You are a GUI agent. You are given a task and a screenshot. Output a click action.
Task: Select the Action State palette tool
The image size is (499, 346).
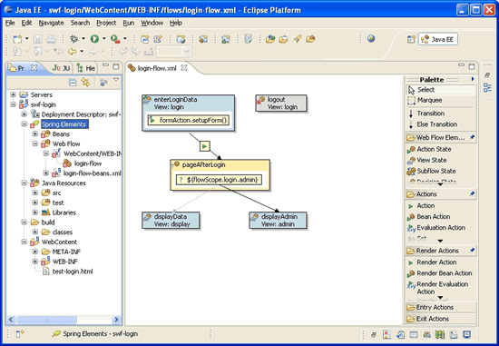(x=429, y=149)
